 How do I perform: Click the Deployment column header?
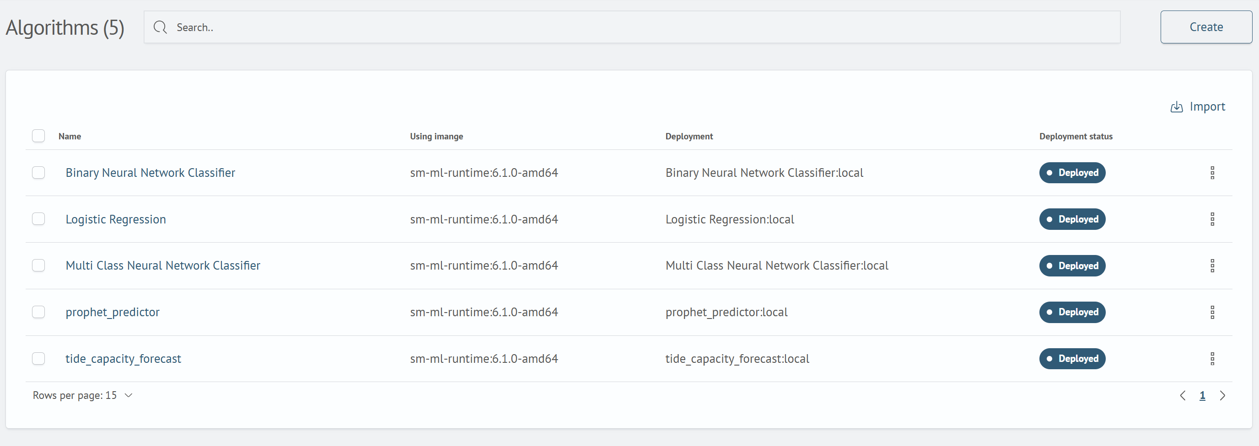(689, 136)
